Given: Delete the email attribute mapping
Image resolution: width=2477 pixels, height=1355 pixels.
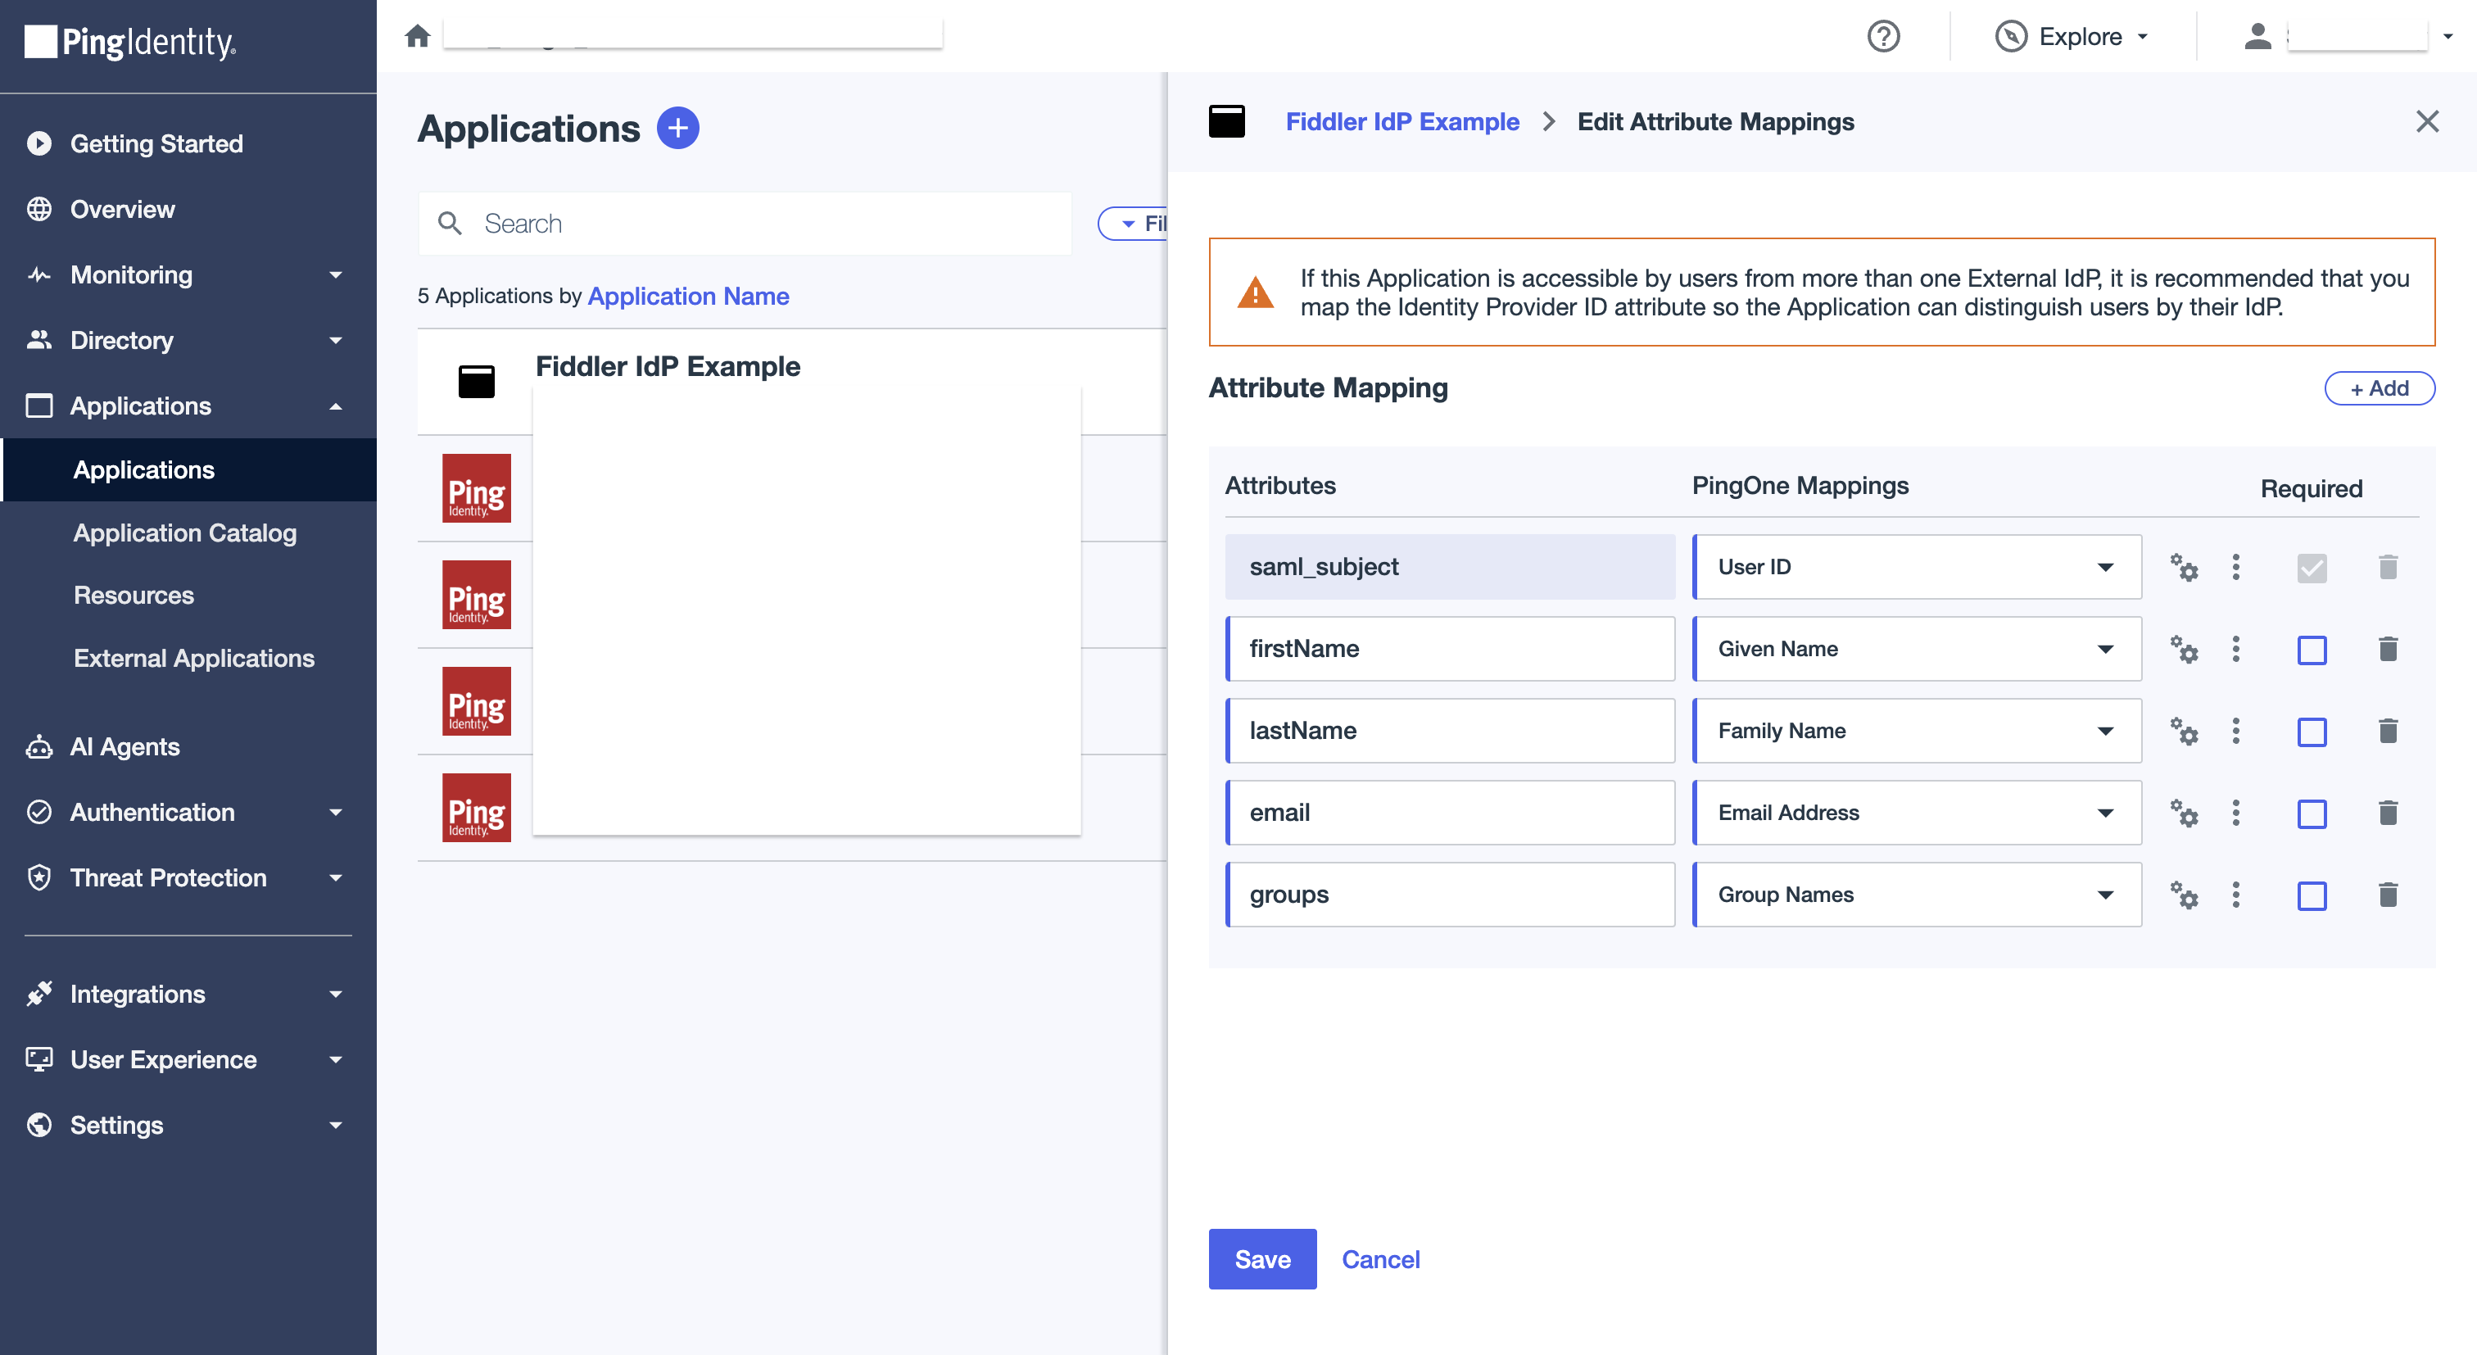Looking at the screenshot, I should (x=2388, y=813).
